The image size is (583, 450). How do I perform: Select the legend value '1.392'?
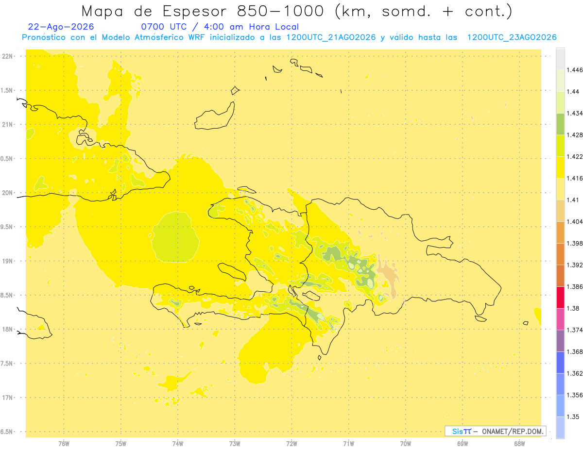tap(575, 265)
